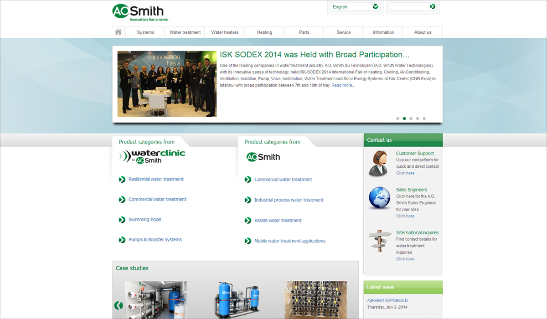Open the International inquiries heading link
The image size is (547, 319).
[417, 232]
